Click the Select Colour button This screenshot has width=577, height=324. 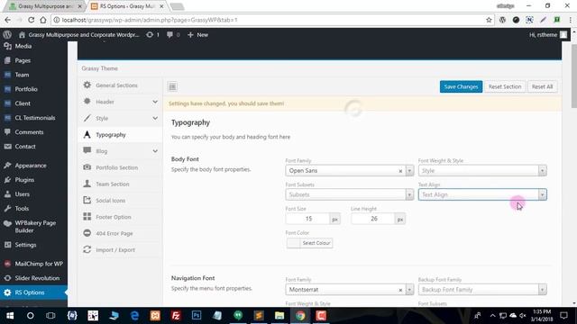(309, 243)
